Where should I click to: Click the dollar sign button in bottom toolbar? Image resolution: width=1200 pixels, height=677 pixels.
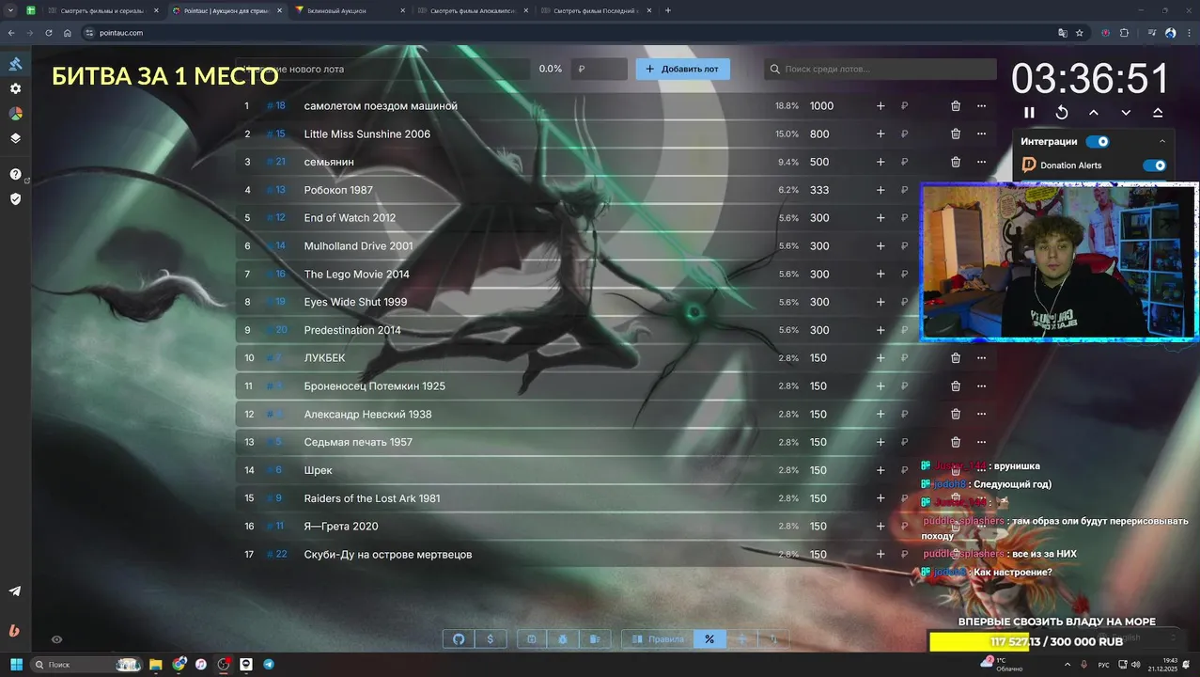tap(491, 639)
